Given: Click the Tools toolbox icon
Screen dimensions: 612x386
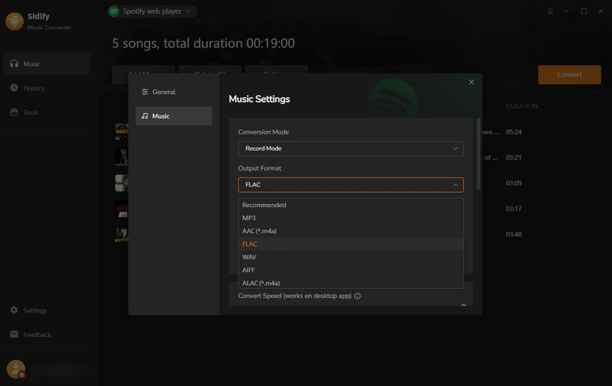Looking at the screenshot, I should [x=14, y=112].
